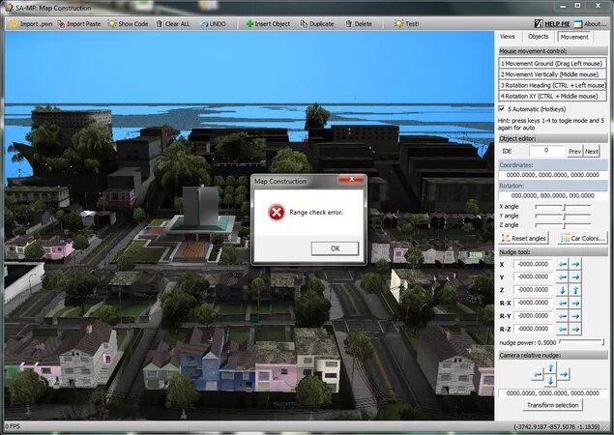Screen dimensions: 614x435
Task: Open Show Code from the toolbar
Action: 128,24
